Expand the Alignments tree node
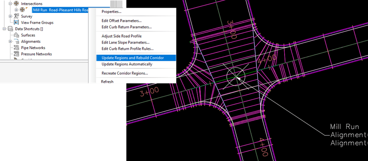The image size is (368, 161). click(x=10, y=42)
